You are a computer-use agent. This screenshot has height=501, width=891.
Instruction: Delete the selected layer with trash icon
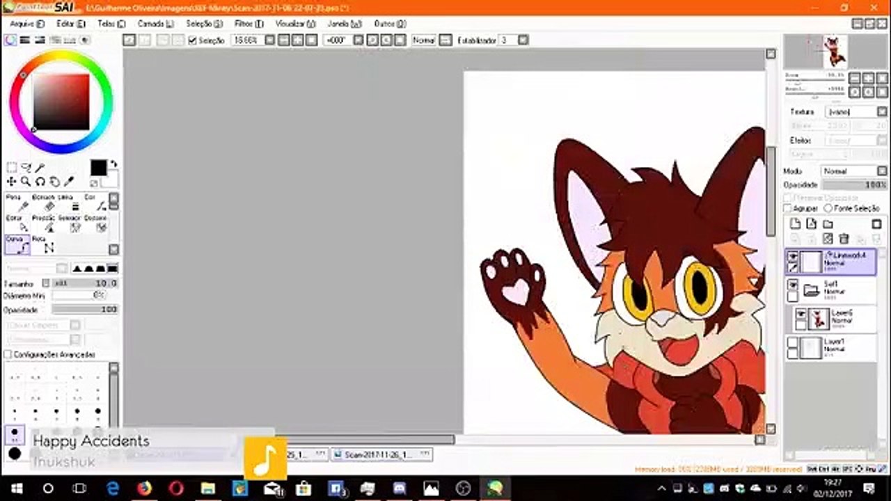tap(844, 239)
